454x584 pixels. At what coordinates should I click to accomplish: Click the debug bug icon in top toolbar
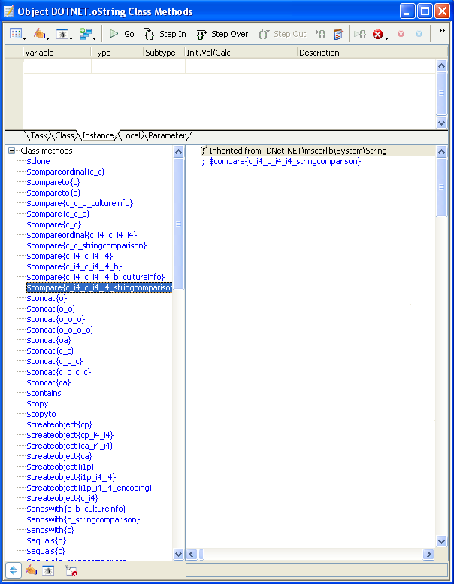coord(63,34)
